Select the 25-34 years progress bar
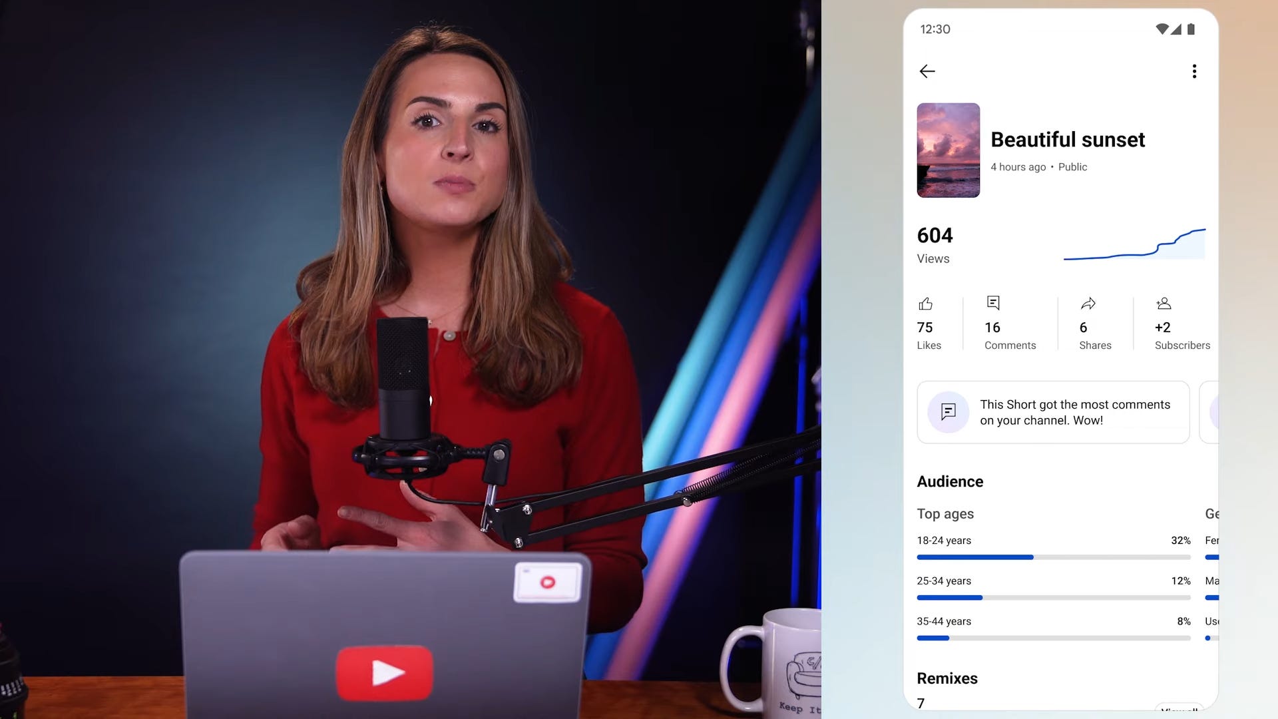Screen dimensions: 1278x719 tap(1053, 598)
